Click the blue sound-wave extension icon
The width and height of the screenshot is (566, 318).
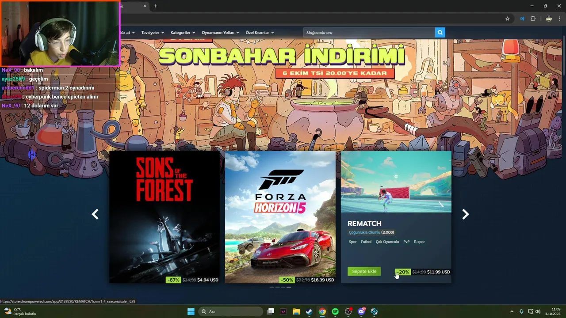tap(522, 19)
